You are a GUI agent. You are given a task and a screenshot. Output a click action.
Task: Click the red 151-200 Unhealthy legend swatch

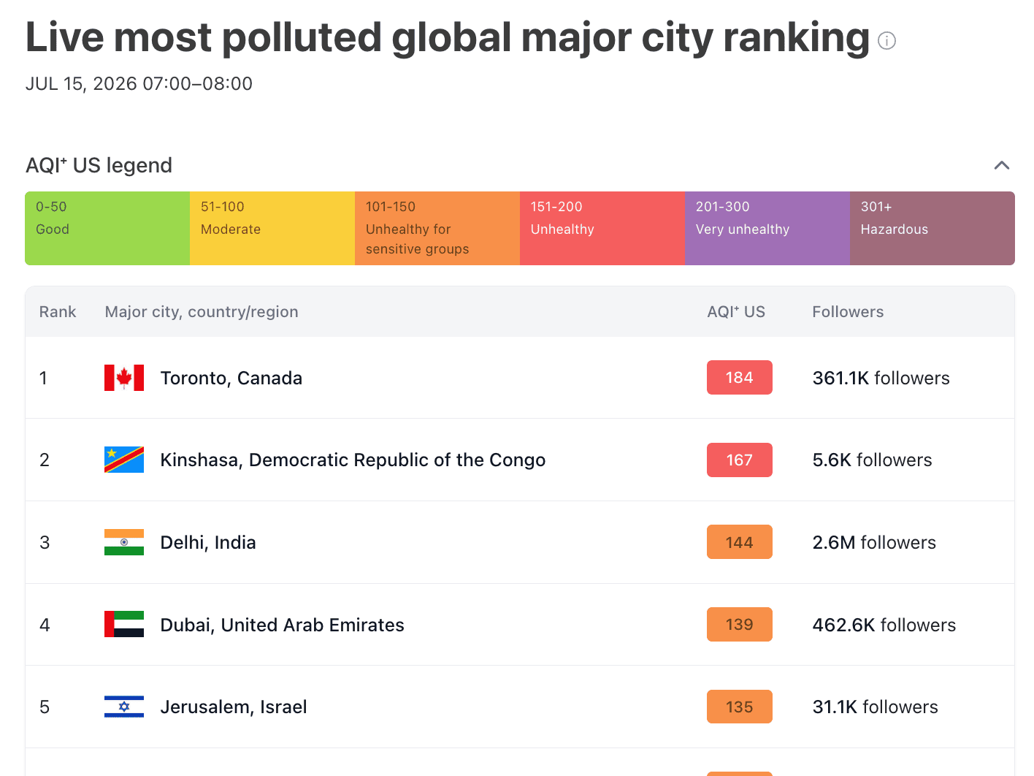click(x=602, y=228)
